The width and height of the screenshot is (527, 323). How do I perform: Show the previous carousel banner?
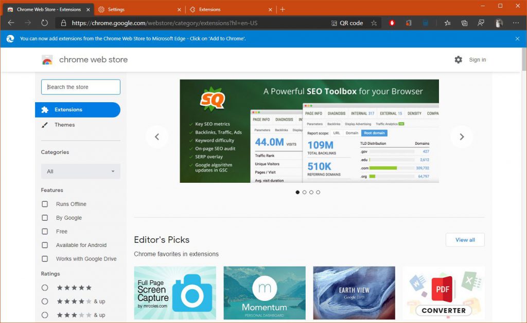(157, 137)
